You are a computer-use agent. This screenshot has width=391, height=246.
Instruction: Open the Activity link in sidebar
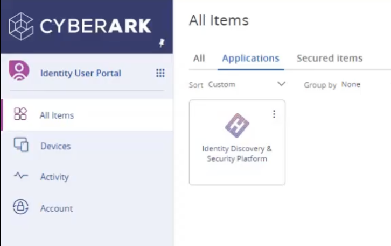[54, 177]
